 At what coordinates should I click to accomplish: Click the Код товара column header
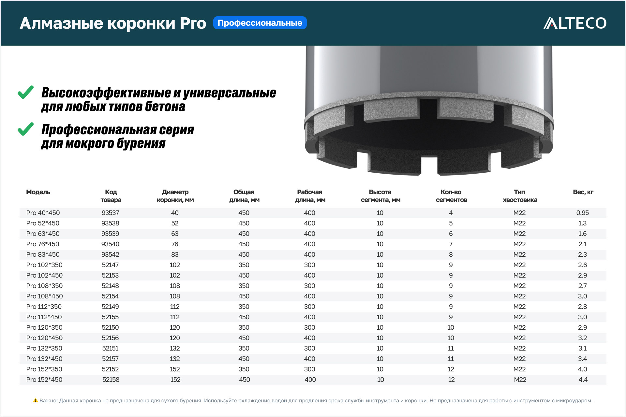(x=111, y=196)
